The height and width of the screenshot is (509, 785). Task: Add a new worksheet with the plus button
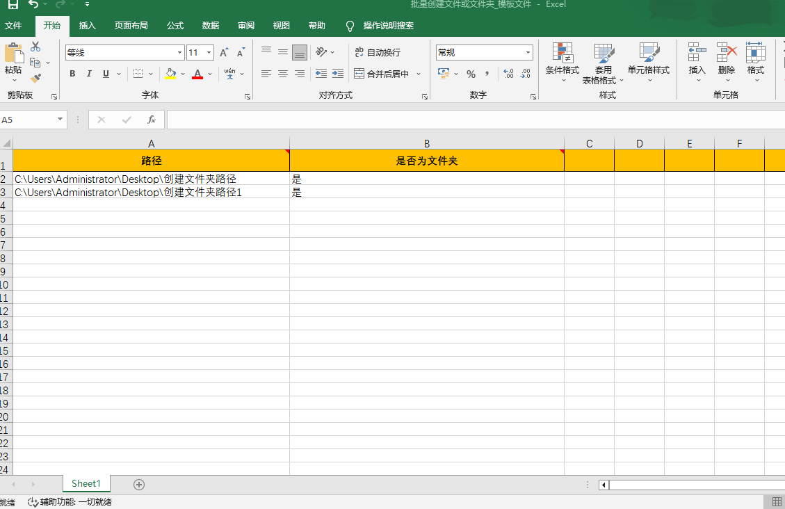coord(138,483)
